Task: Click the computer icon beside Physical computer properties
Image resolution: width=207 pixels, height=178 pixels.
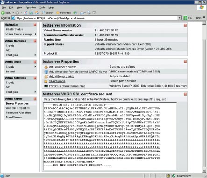Action: click(46, 86)
